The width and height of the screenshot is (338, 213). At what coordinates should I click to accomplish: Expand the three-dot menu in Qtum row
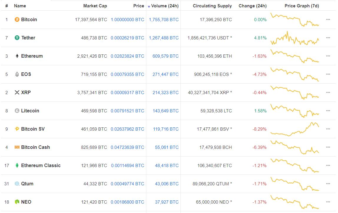click(328, 184)
